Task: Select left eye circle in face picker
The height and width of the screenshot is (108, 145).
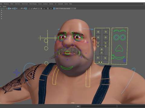Action: pyautogui.click(x=116, y=37)
